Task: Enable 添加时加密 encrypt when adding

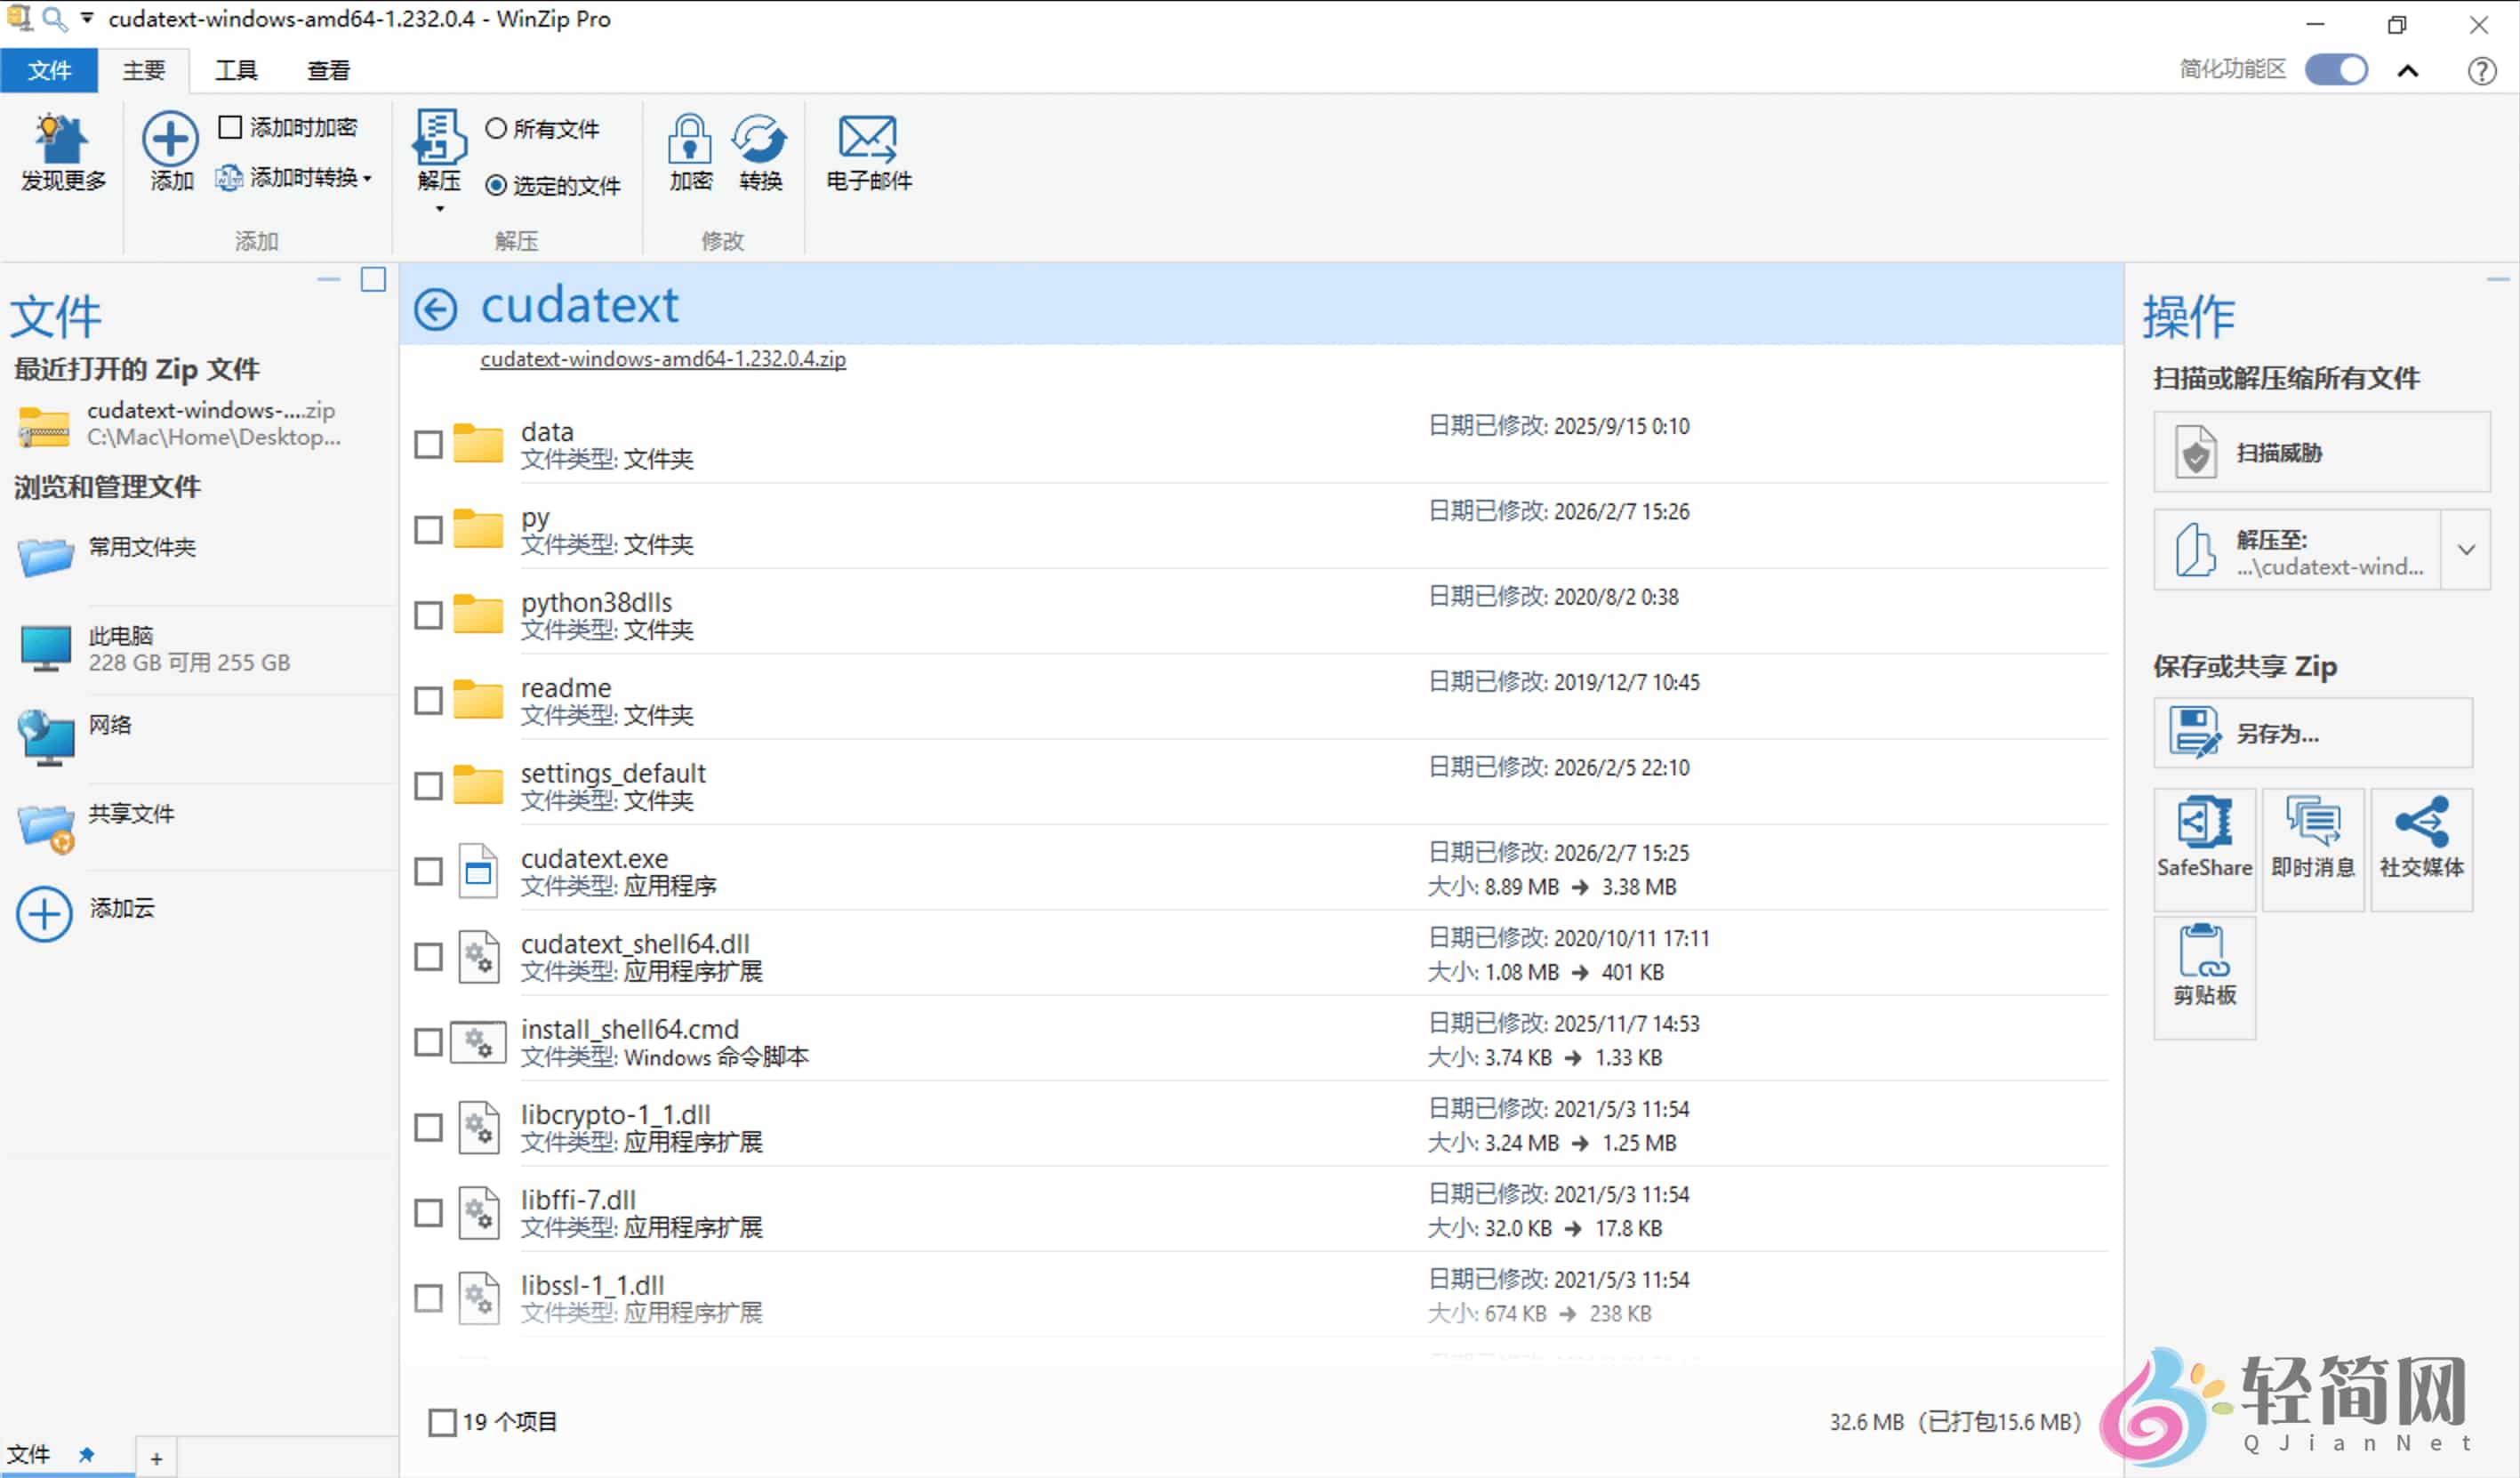Action: pyautogui.click(x=231, y=126)
